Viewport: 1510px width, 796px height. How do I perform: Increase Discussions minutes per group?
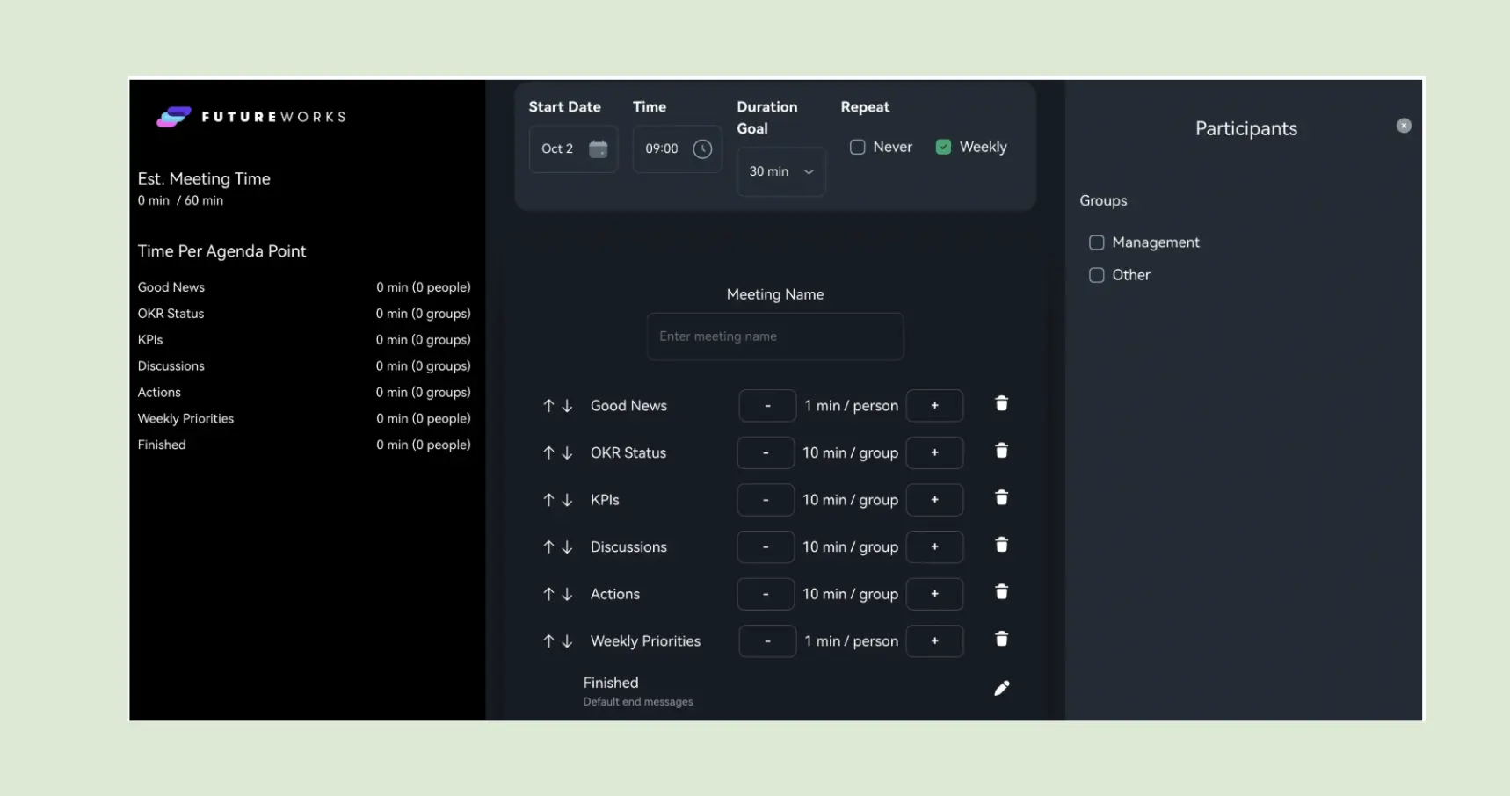pos(934,546)
